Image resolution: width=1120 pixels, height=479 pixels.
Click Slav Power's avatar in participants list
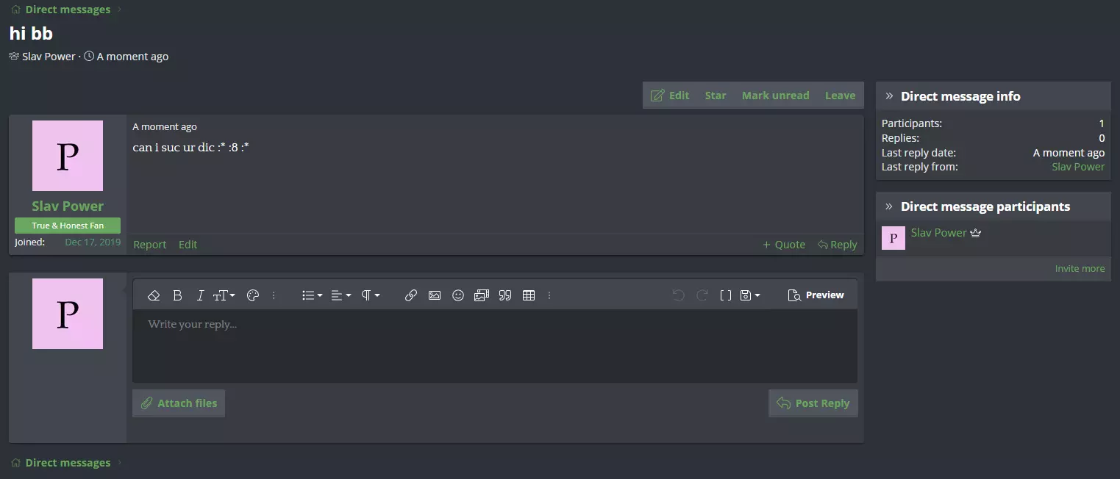point(893,238)
